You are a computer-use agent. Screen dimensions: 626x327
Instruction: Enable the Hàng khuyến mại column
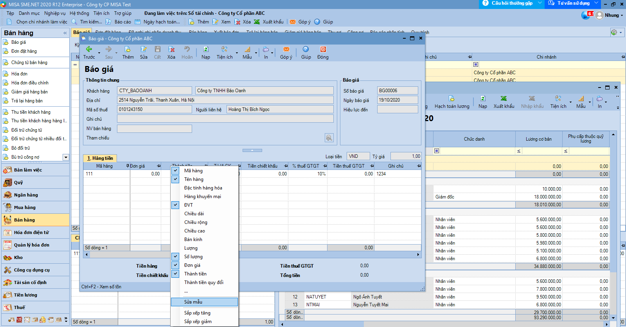click(x=205, y=197)
